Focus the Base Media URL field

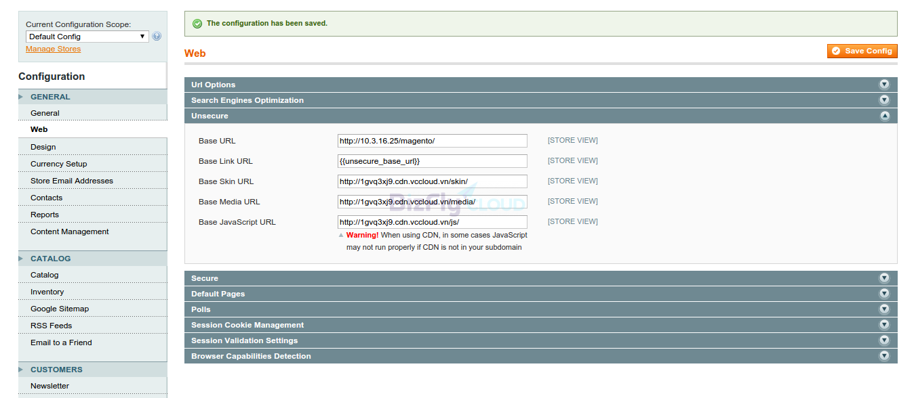432,202
